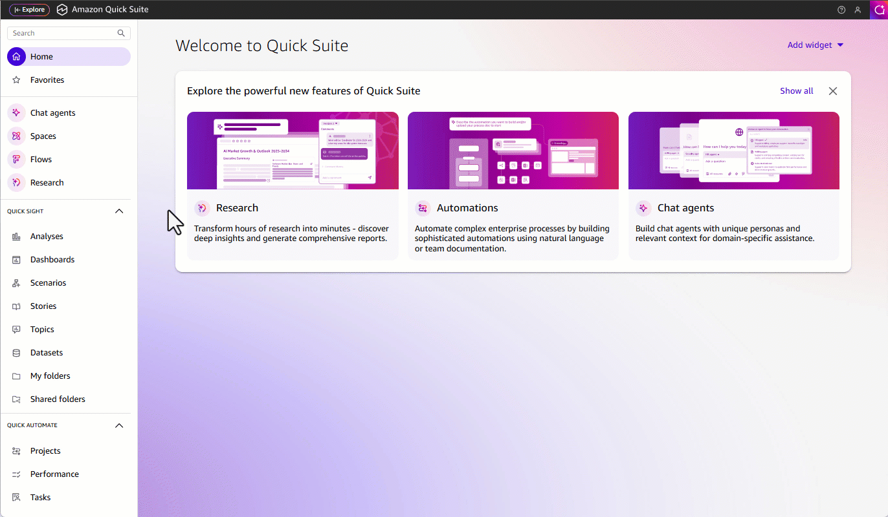
Task: Open the user profile icon
Action: click(x=858, y=10)
